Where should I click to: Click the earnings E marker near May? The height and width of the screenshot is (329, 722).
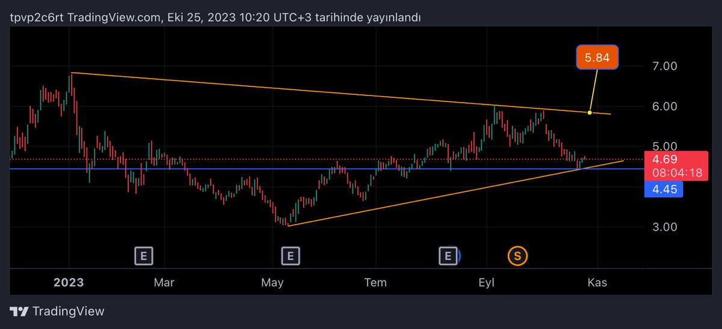[291, 256]
